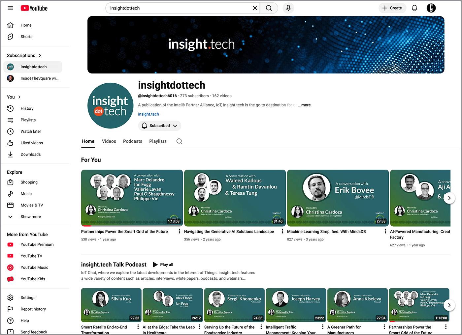Open Joseph Harvey podcast thumbnail

tap(296, 305)
